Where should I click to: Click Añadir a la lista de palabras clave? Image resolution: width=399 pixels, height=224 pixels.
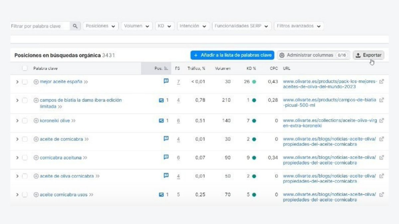pos(232,55)
